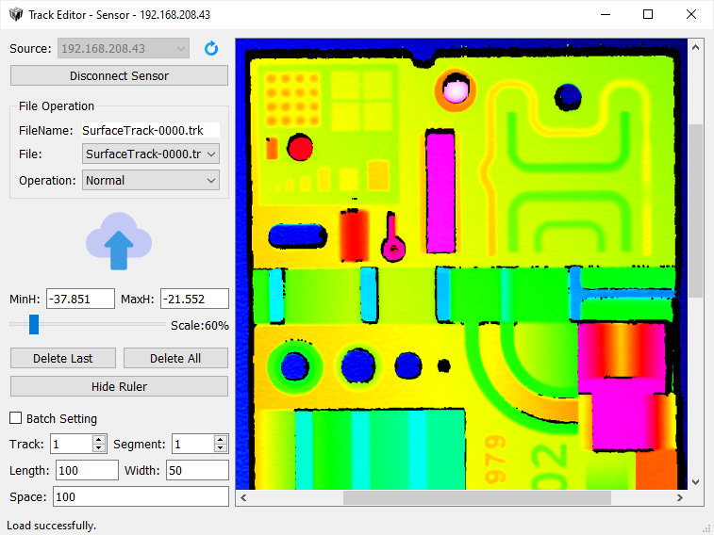Enable the Batch Setting checkbox
Viewport: 714px width, 535px height.
click(x=16, y=418)
